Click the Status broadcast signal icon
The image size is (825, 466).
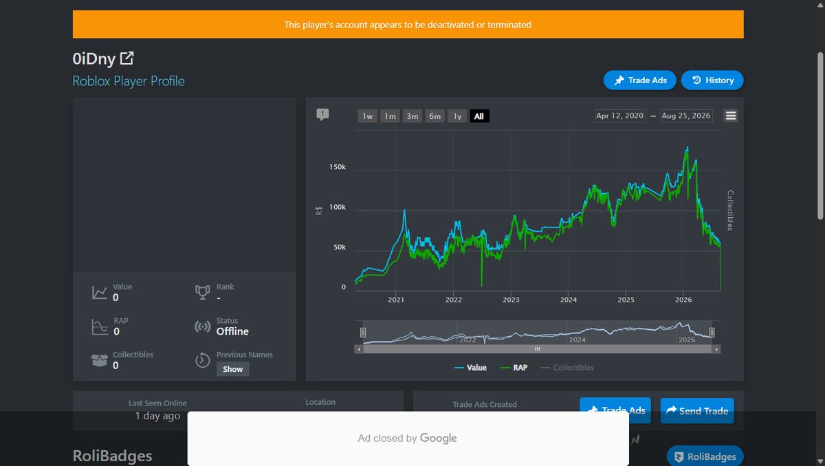point(202,326)
